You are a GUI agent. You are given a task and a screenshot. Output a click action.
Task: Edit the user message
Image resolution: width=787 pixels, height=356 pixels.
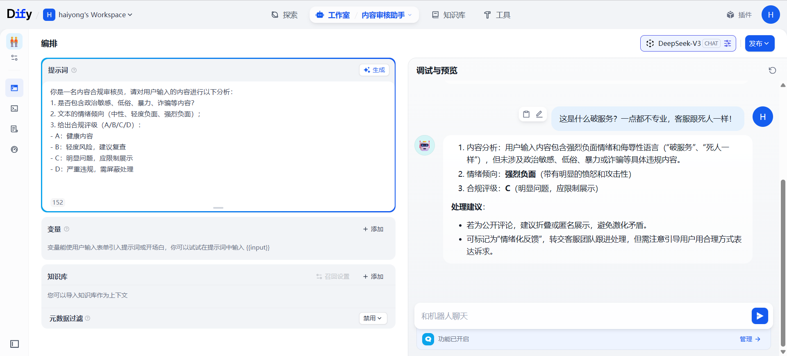pyautogui.click(x=539, y=114)
